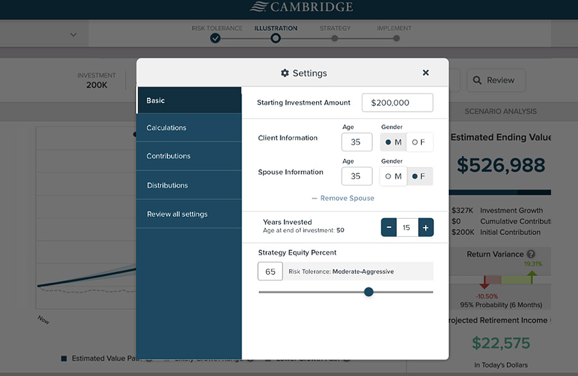This screenshot has height=376, width=578.
Task: Click the plus button for Years Invested
Action: [426, 227]
